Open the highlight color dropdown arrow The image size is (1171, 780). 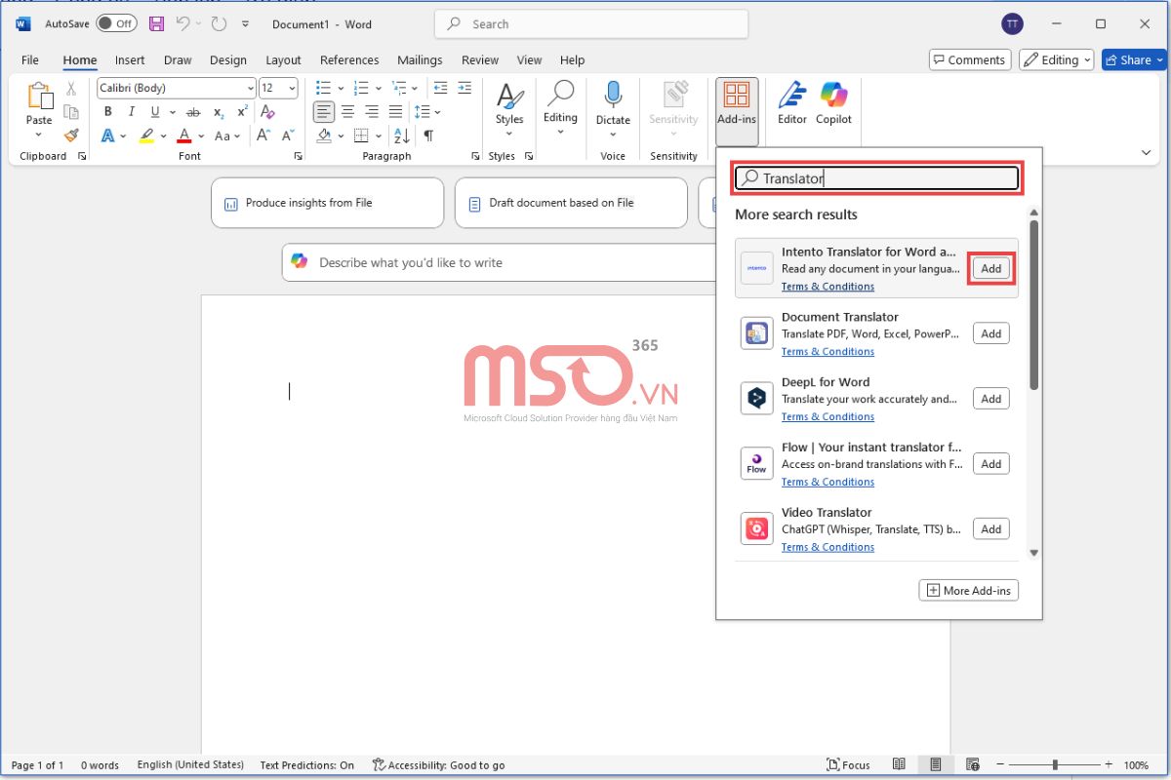click(x=163, y=136)
